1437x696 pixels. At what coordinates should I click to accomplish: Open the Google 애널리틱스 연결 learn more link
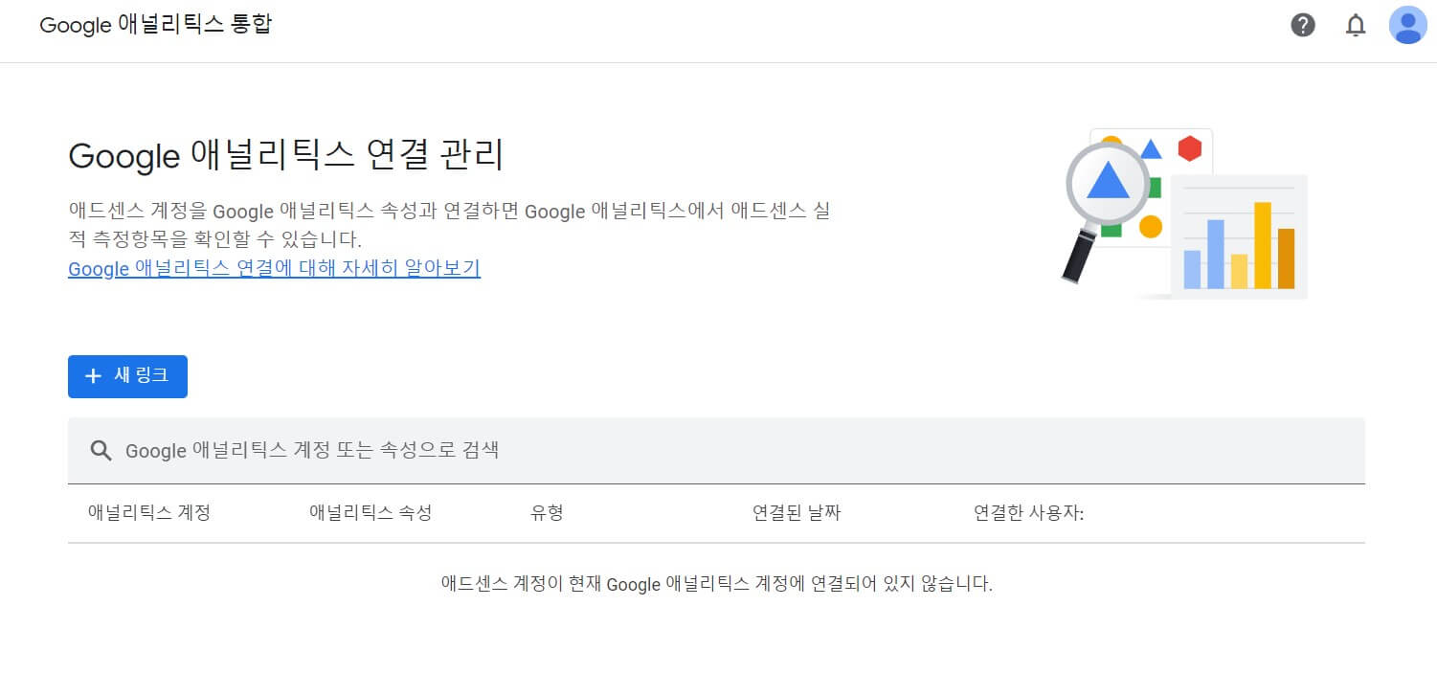point(273,269)
